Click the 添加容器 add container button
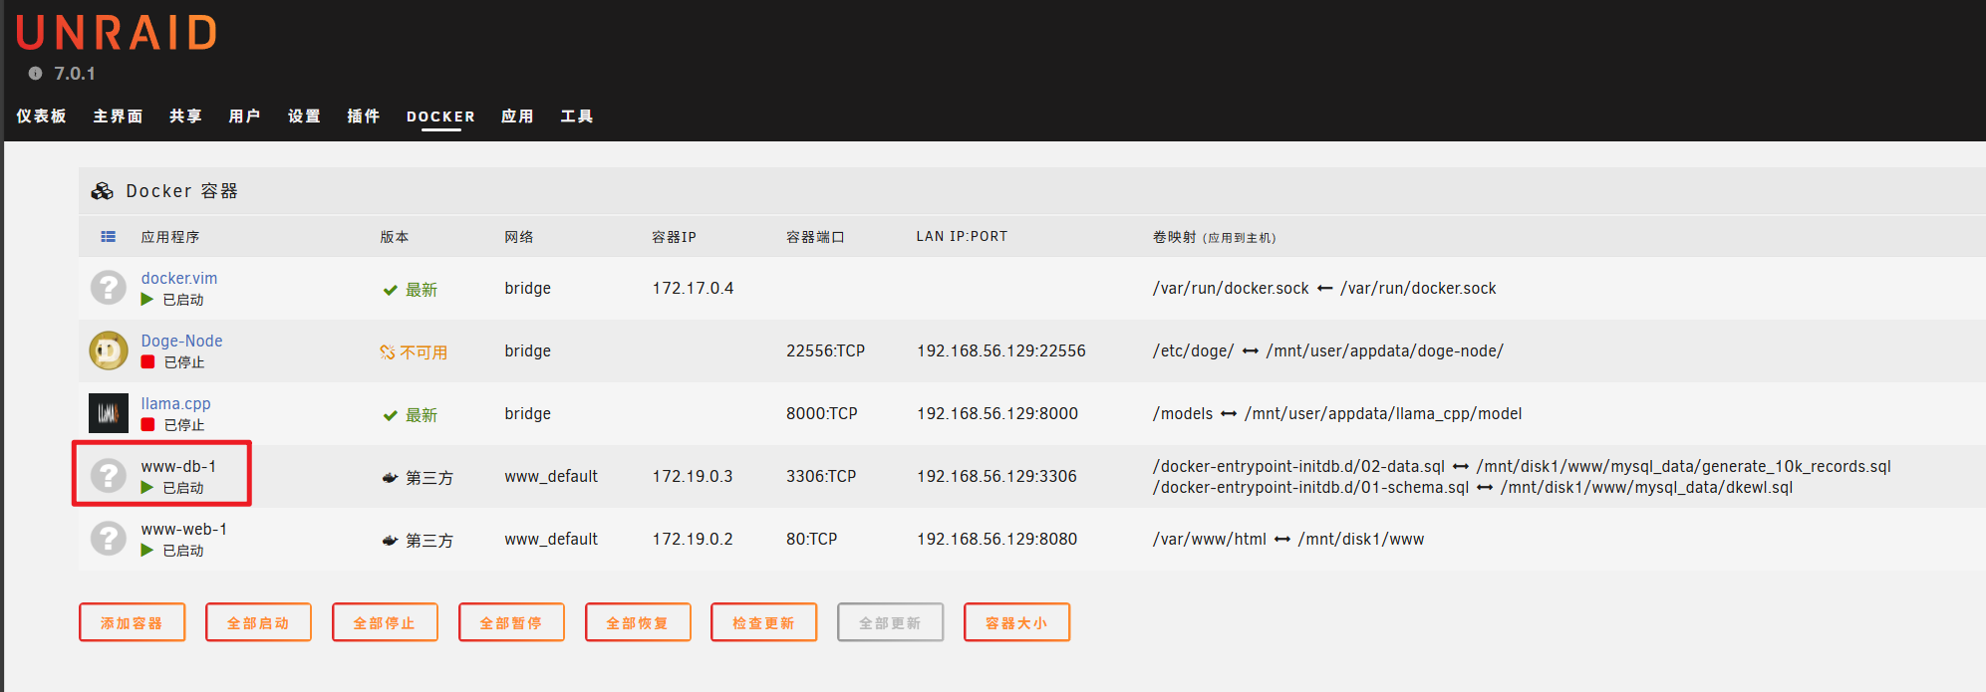The height and width of the screenshot is (692, 1986). (x=133, y=622)
